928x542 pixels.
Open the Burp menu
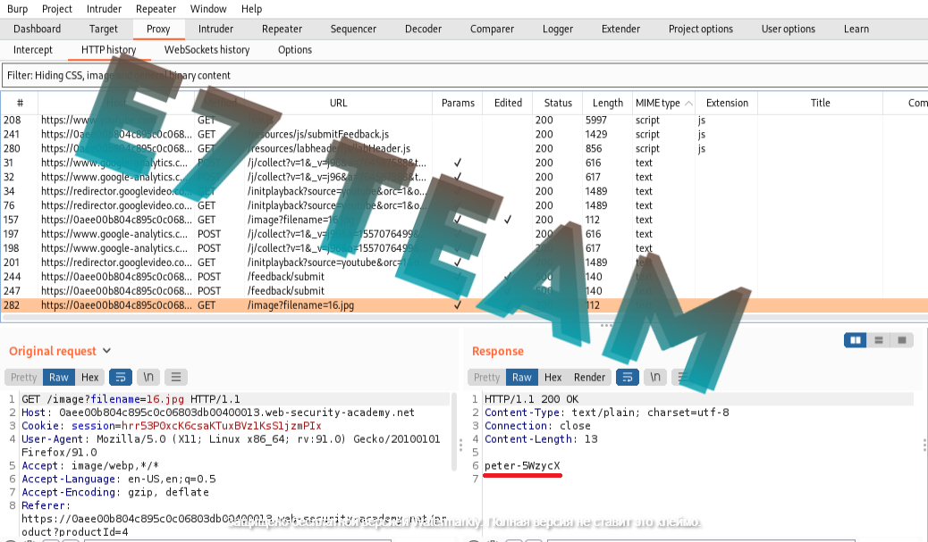tap(17, 9)
